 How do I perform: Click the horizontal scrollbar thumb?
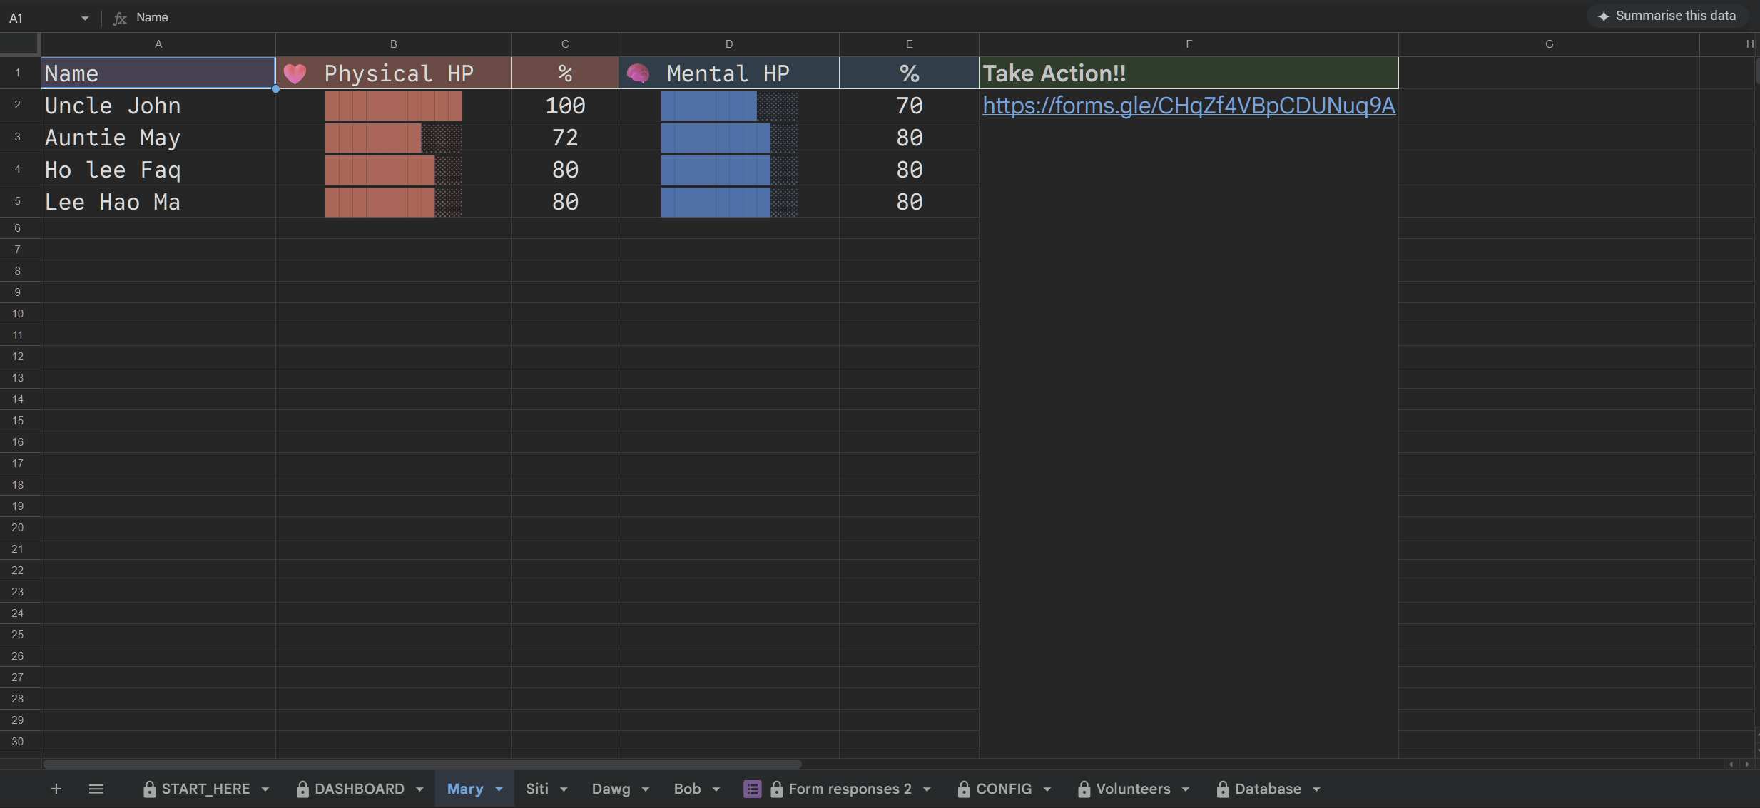click(x=421, y=764)
